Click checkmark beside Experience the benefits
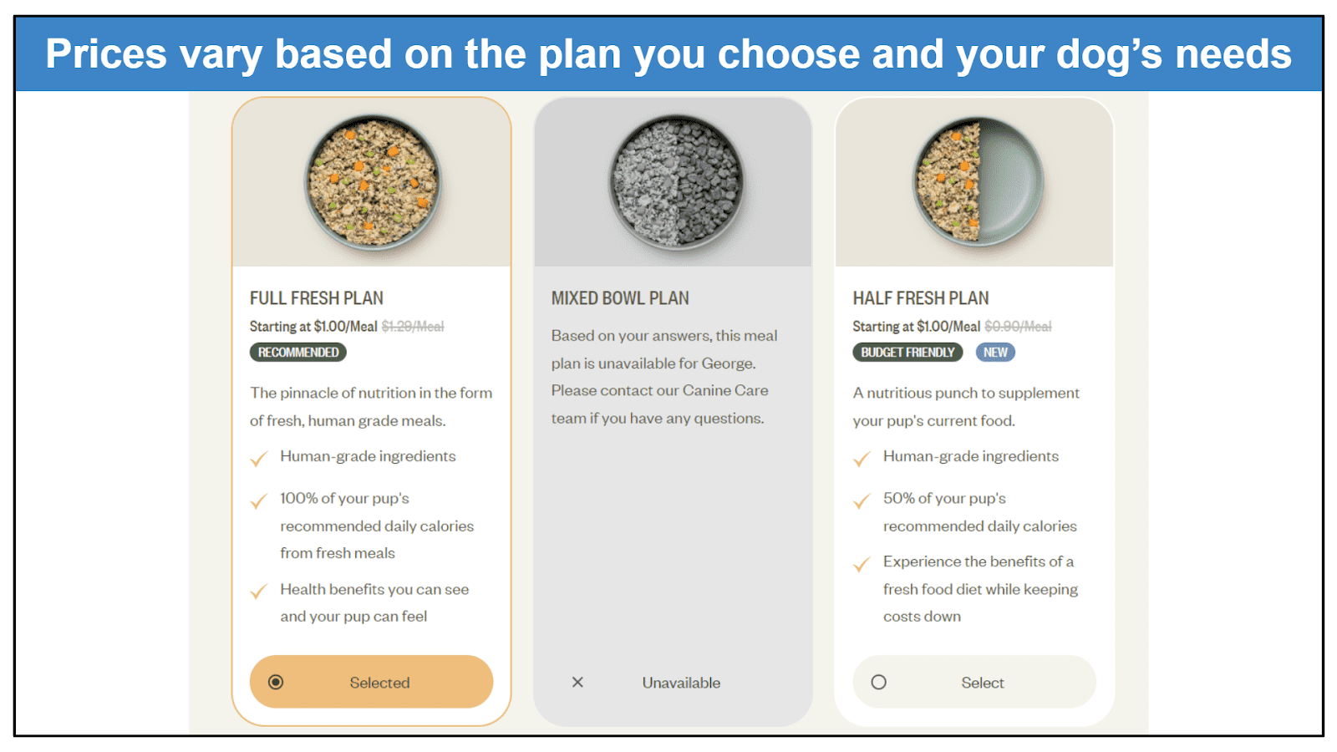Viewport: 1337px width, 752px height. click(862, 564)
